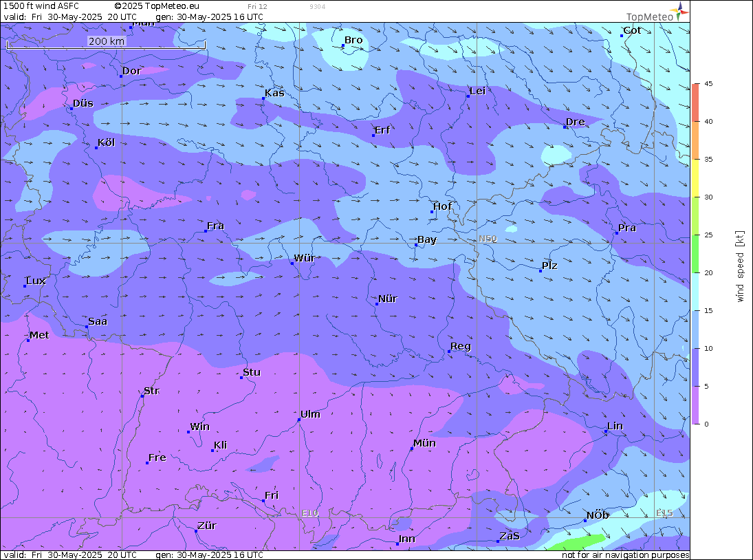Click the 'Wür' Würzburg marker

tap(292, 263)
